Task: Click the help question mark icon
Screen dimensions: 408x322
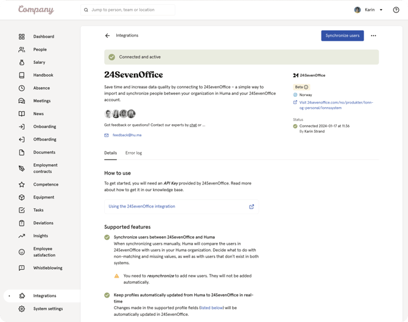Action: pos(396,10)
